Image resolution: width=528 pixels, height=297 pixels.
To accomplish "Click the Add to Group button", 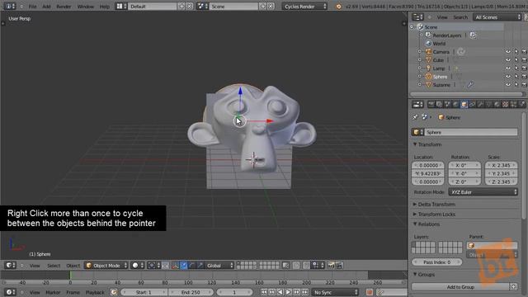I will click(x=460, y=287).
